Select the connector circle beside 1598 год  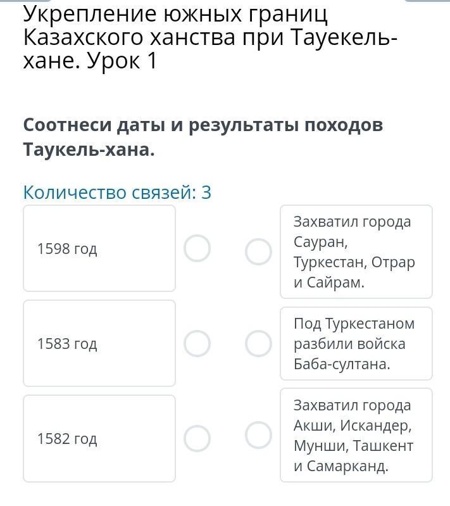tap(197, 248)
